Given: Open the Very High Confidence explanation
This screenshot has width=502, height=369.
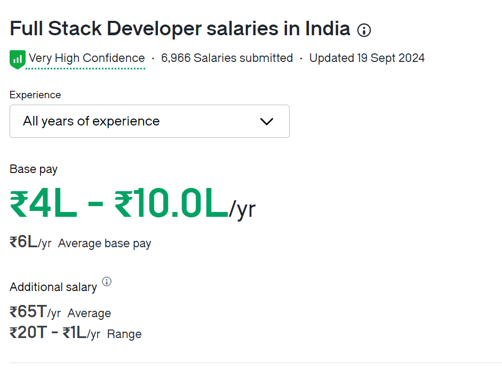Looking at the screenshot, I should tap(86, 58).
